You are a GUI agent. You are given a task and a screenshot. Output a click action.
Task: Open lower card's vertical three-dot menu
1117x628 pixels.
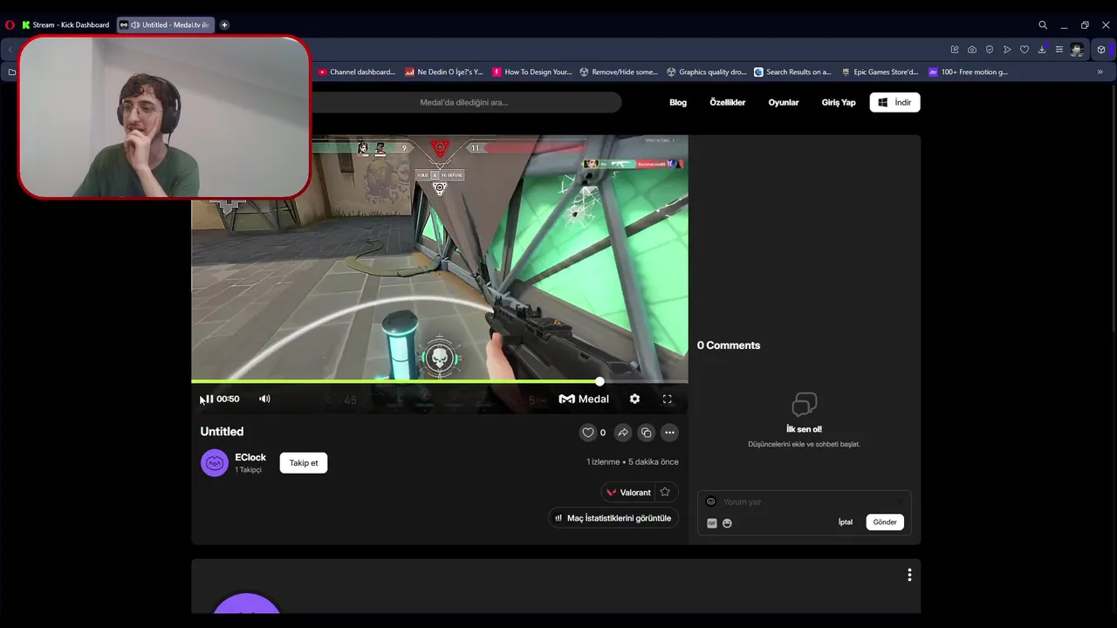pos(909,575)
